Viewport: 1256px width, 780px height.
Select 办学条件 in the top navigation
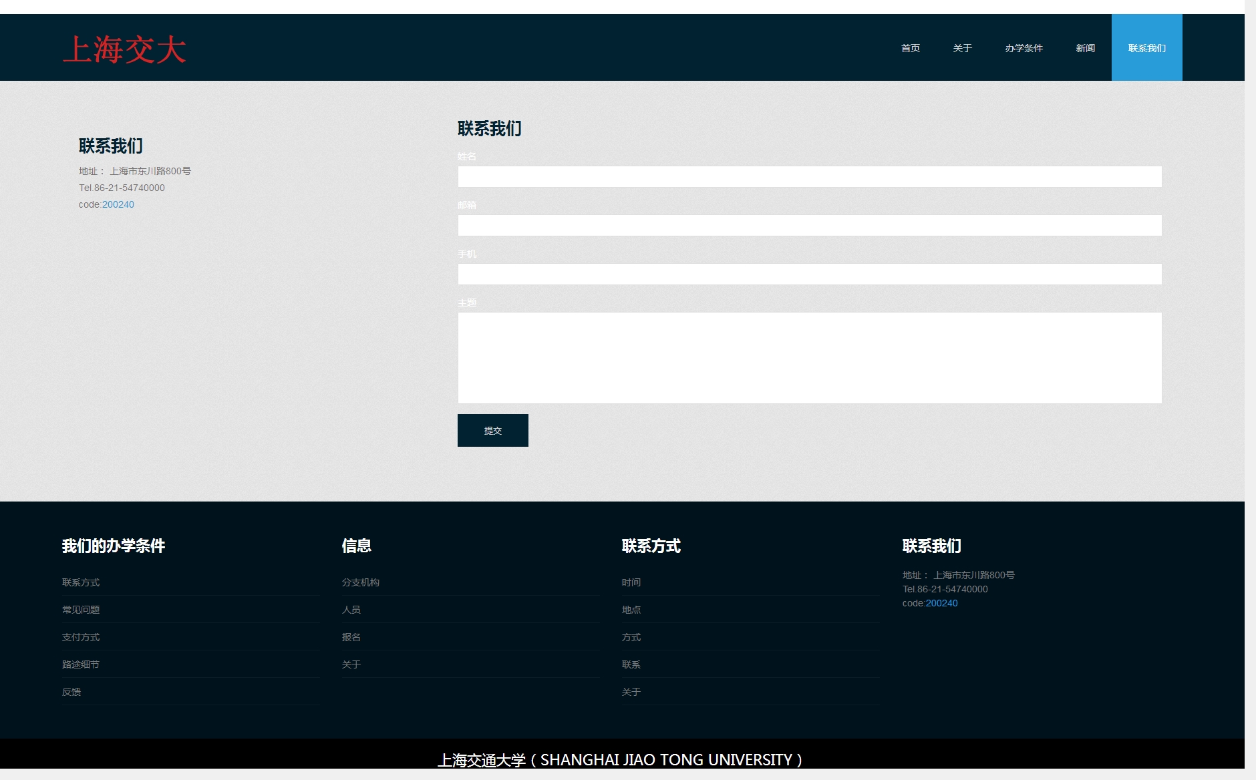pos(1024,48)
